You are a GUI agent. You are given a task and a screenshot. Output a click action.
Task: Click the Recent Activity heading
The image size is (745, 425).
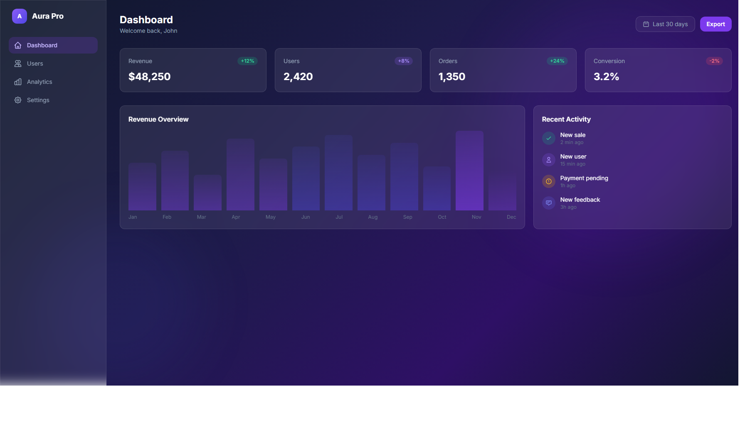pyautogui.click(x=566, y=119)
